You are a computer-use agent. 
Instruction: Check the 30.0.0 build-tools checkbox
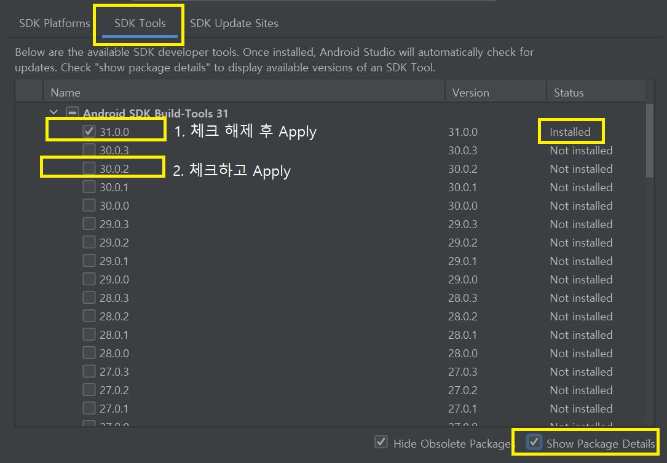pos(89,205)
